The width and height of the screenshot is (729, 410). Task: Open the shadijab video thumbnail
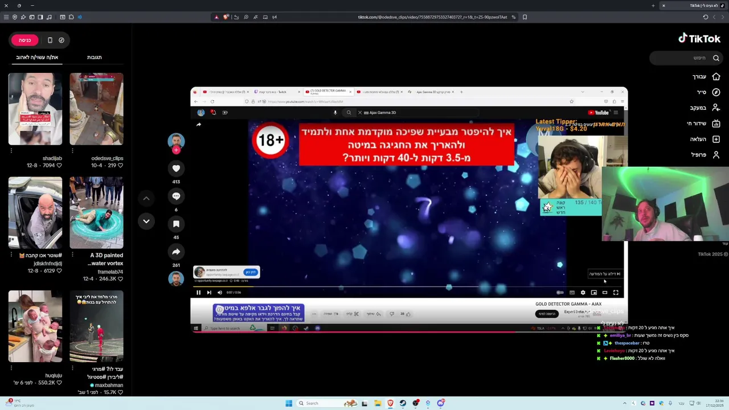click(35, 109)
